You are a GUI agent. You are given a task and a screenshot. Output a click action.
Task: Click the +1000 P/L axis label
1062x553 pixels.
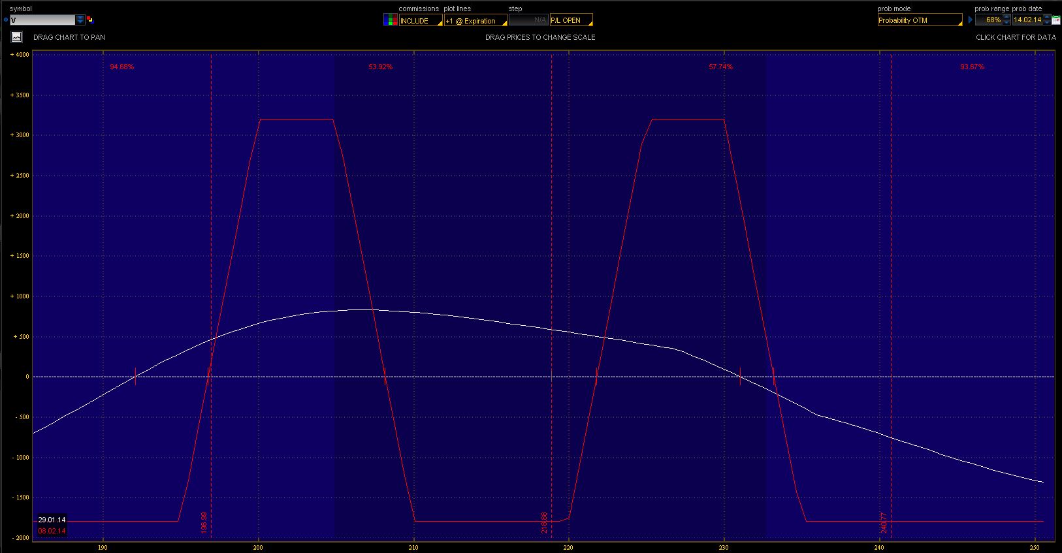coord(20,296)
